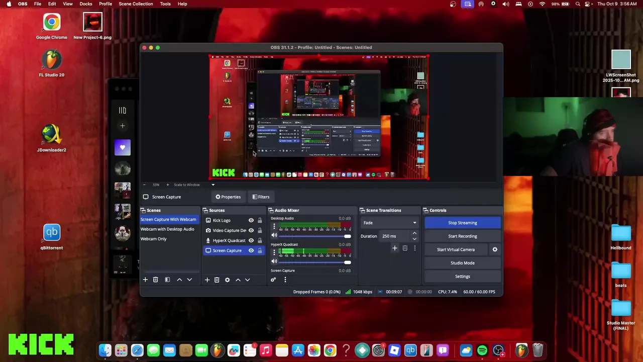Hide the Kick Logo source
643x362 pixels.
[x=251, y=220]
